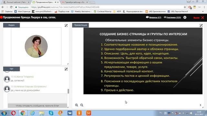Select the Чат panel tab
This screenshot has height=116, width=207.
12,69
